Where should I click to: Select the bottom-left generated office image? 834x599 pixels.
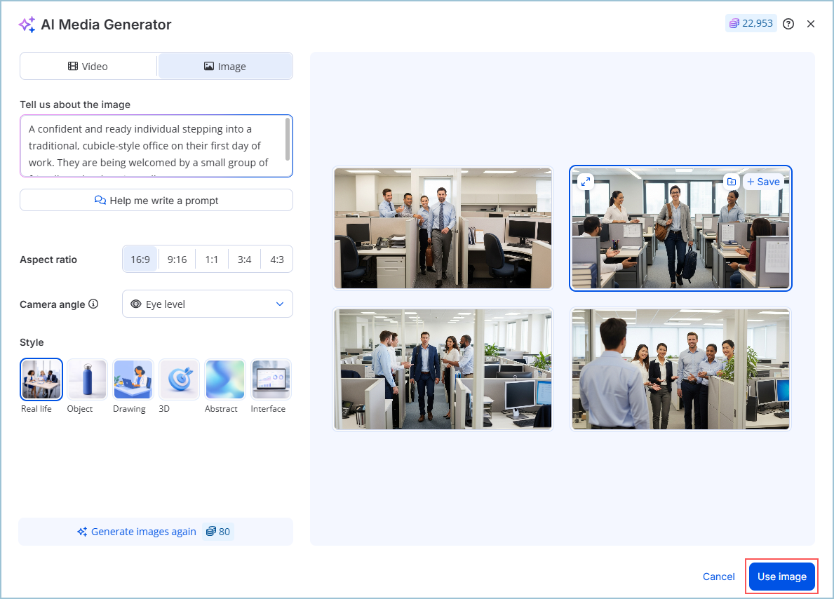[x=443, y=369]
